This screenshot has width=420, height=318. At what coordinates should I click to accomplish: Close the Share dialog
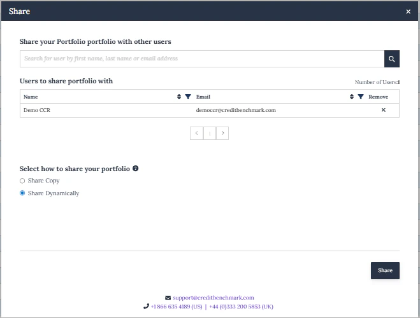(x=409, y=11)
